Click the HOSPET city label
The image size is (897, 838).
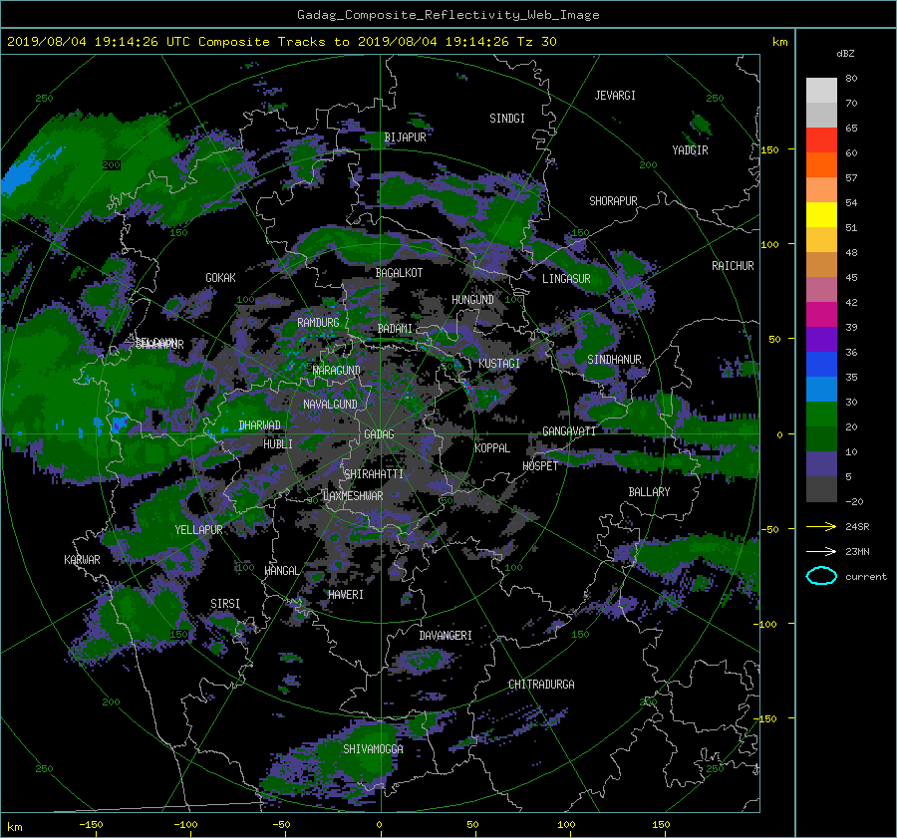click(x=540, y=466)
